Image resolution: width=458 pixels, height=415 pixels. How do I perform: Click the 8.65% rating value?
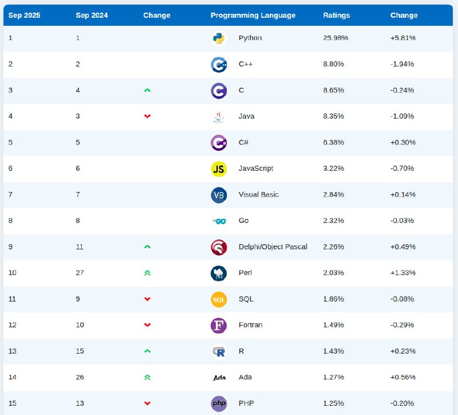pyautogui.click(x=334, y=90)
